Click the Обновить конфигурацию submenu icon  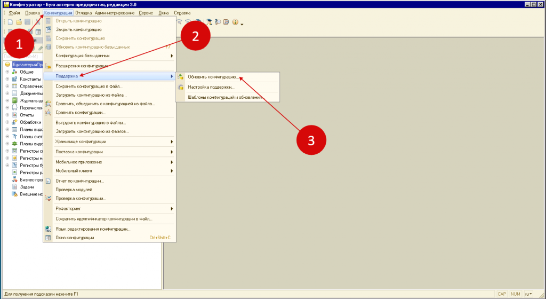click(180, 77)
